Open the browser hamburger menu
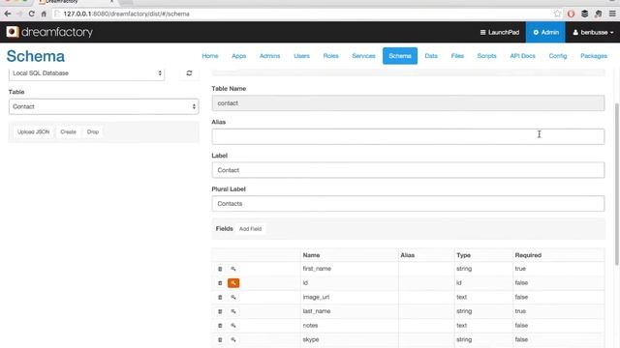 coord(612,14)
